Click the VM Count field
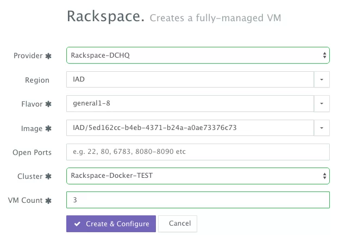 198,200
